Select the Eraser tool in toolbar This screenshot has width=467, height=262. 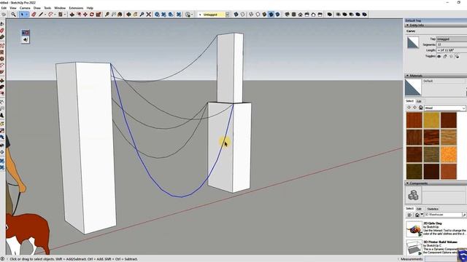point(34,15)
